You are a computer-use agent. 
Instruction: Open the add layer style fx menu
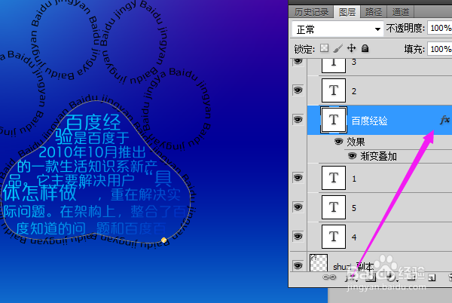tap(351, 277)
